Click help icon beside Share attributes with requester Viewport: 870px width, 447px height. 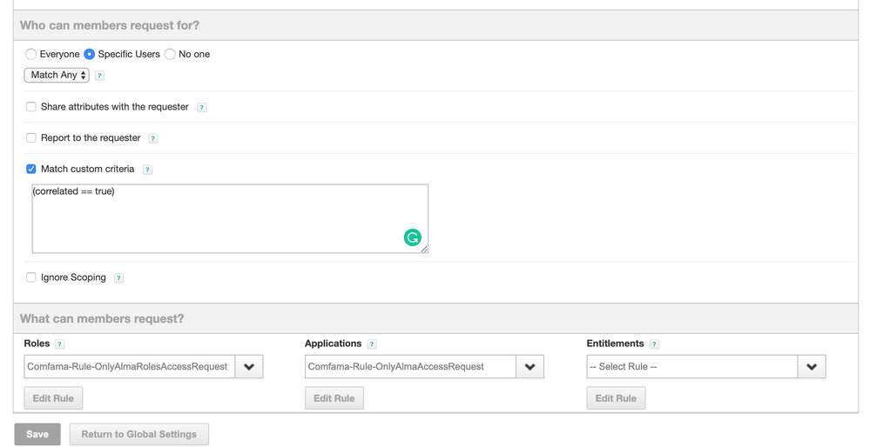point(202,108)
